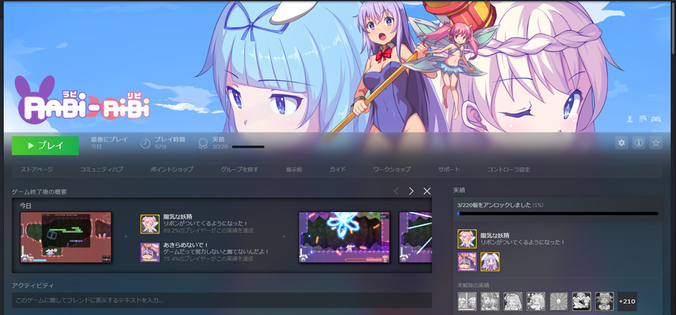Open the game info icon
The image size is (676, 315).
639,143
